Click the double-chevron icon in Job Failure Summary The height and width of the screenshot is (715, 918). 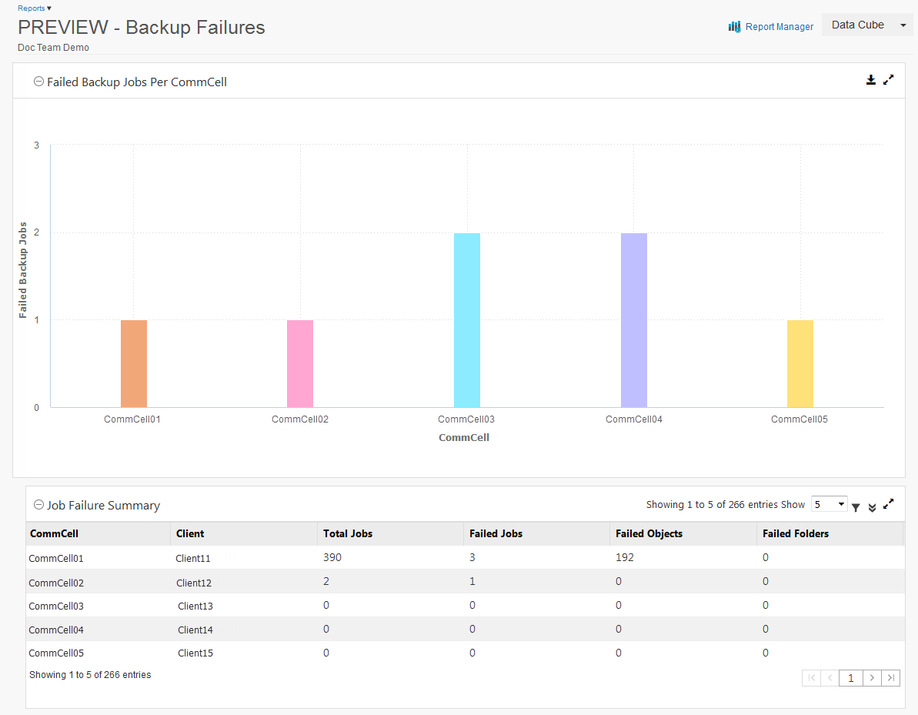(x=872, y=506)
